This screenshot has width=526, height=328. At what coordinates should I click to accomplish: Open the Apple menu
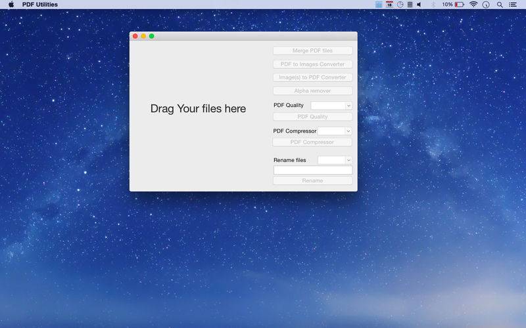coord(11,5)
